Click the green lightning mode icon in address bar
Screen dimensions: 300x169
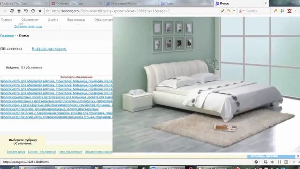(223, 11)
